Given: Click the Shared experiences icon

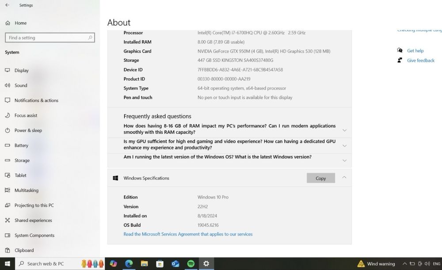Looking at the screenshot, I should [x=8, y=220].
